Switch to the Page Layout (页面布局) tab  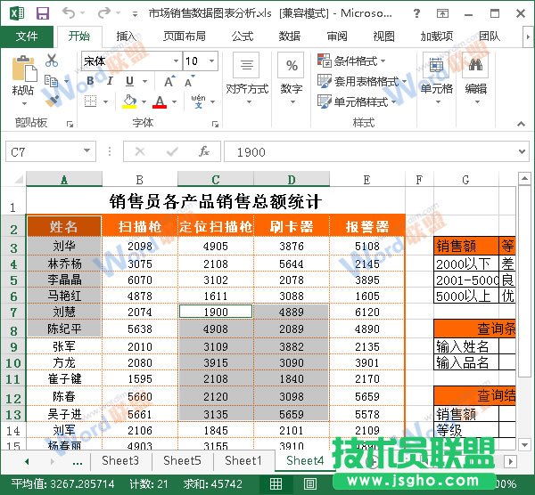pos(185,37)
